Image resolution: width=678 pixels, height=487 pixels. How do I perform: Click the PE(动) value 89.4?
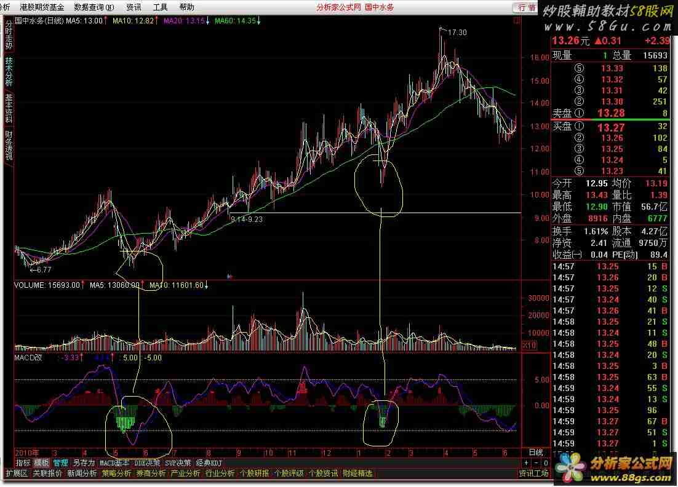[658, 255]
